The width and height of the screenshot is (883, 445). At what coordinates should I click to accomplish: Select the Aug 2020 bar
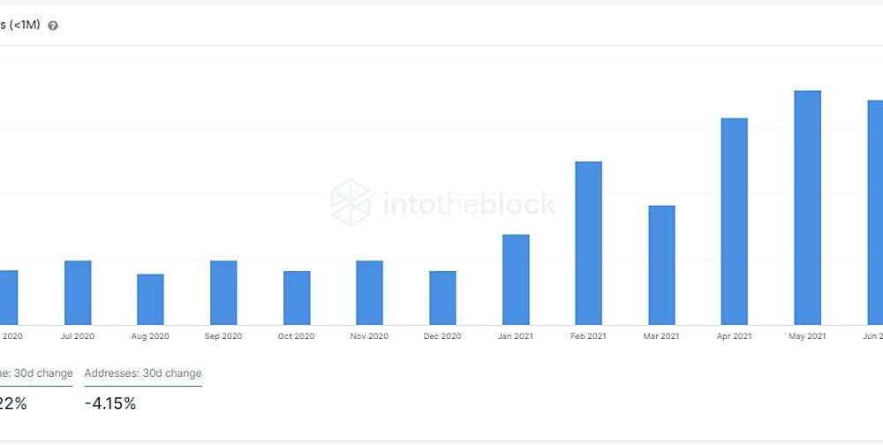[150, 299]
